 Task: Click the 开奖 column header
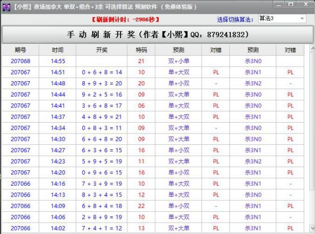(102, 50)
